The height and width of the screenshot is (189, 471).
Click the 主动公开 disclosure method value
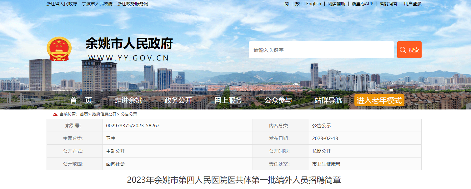pyautogui.click(x=115, y=151)
